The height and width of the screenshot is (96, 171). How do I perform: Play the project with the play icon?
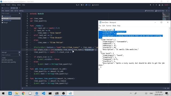tap(150, 5)
